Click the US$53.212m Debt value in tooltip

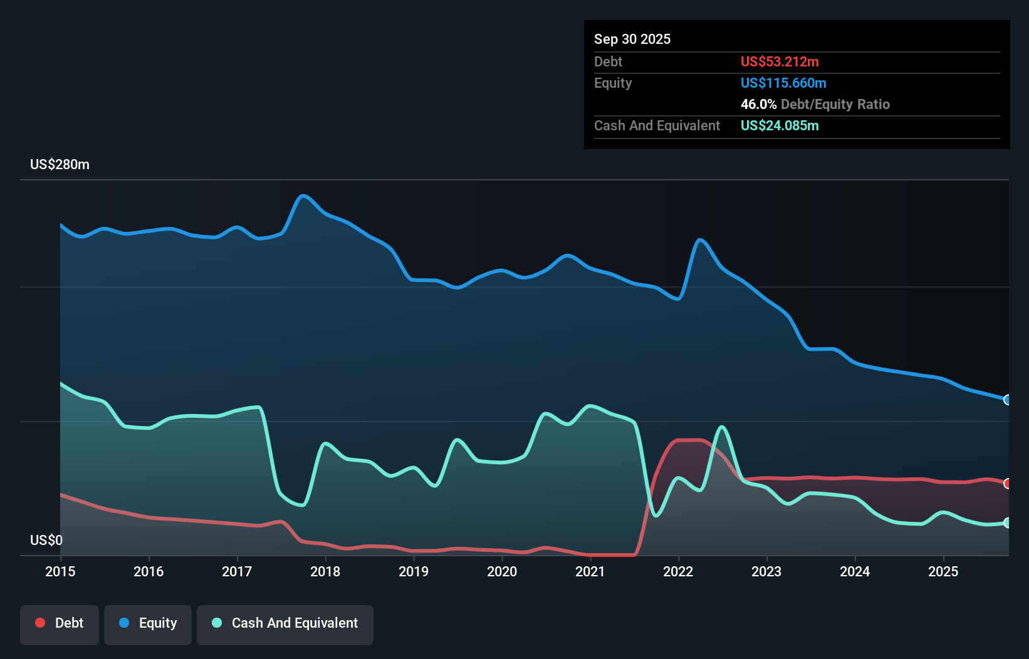click(x=780, y=61)
